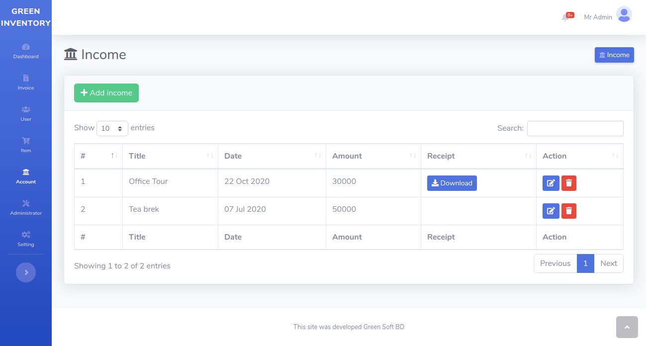Expand the Administrator sidebar menu
This screenshot has height=346, width=646.
pyautogui.click(x=26, y=208)
